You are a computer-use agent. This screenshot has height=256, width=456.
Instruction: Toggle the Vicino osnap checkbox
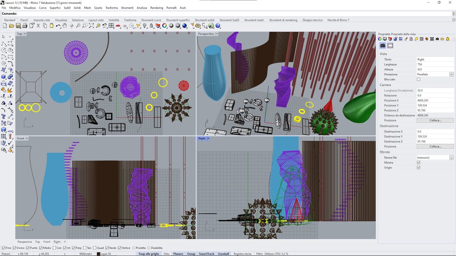tap(14, 248)
